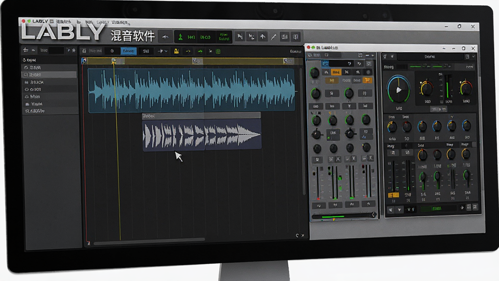
Task: Click the yellow lock icon in track toolbar
Action: click(x=176, y=51)
